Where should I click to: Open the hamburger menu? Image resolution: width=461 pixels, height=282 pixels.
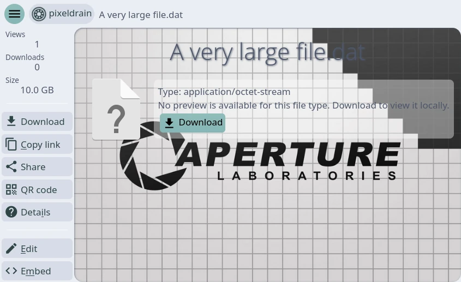pos(15,14)
